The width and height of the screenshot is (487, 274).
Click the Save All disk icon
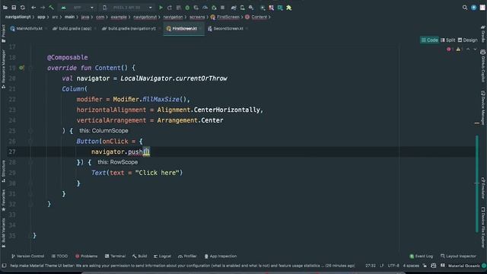tap(14, 8)
